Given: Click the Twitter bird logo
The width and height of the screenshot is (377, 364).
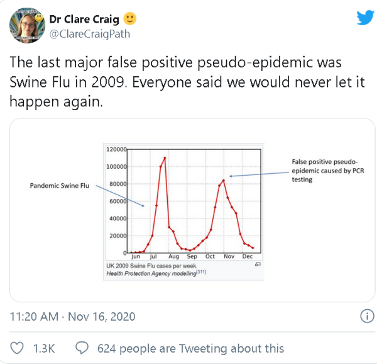Looking at the screenshot, I should [366, 18].
